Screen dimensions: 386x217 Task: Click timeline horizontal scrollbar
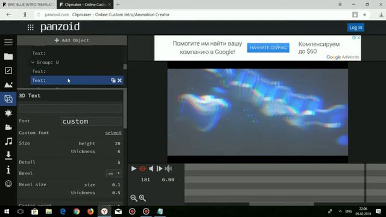tap(282, 204)
